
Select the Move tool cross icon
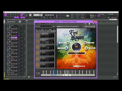click(10, 15)
